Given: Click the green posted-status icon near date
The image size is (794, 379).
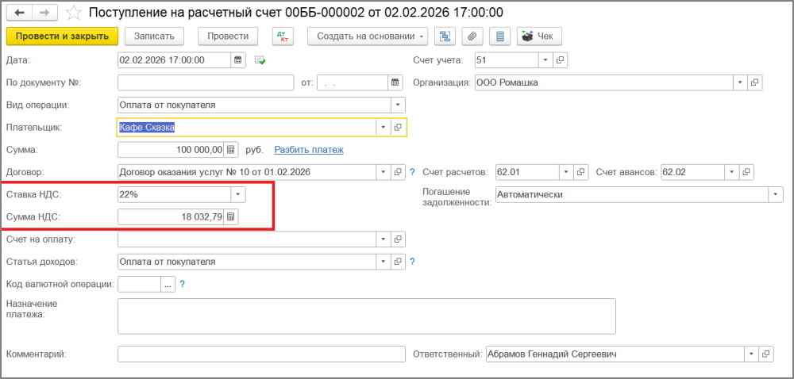Looking at the screenshot, I should (260, 60).
